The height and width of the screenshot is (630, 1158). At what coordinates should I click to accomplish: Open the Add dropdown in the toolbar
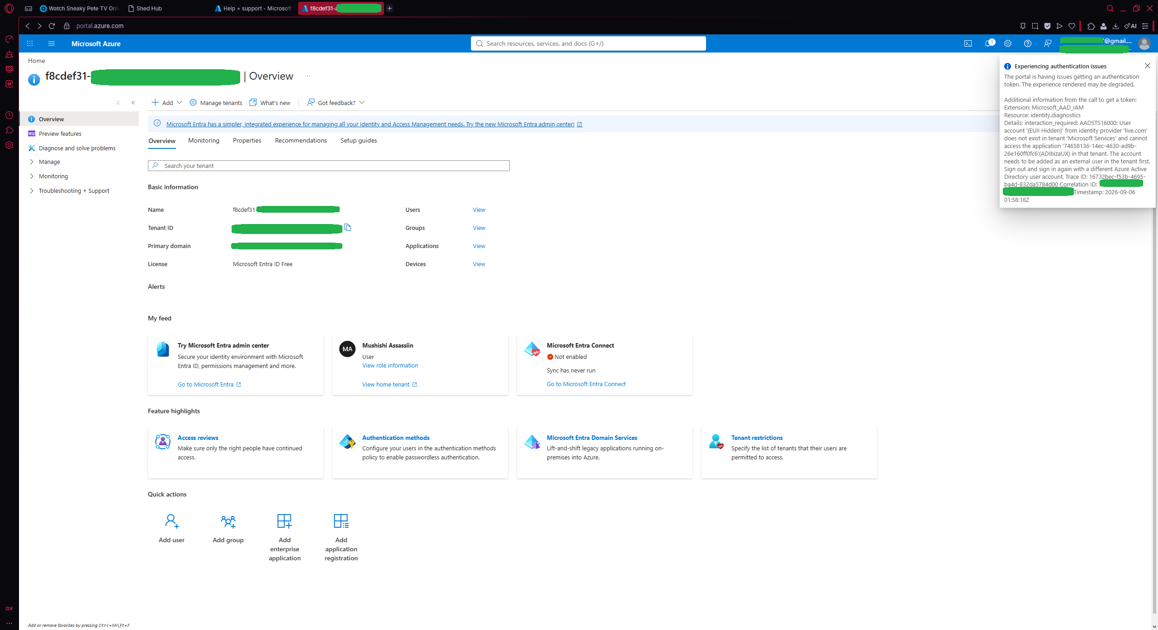point(166,103)
